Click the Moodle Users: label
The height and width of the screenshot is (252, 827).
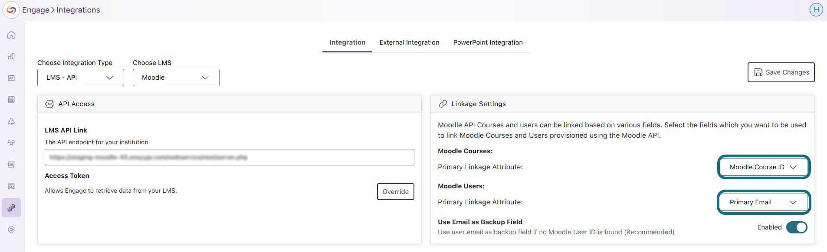461,186
